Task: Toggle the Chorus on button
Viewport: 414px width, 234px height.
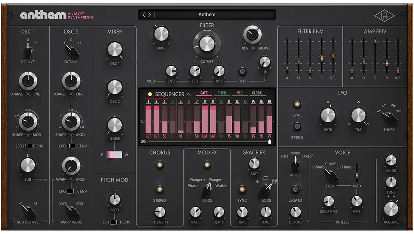Action: pyautogui.click(x=159, y=165)
